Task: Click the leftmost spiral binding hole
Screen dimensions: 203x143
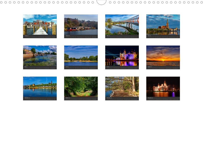Action: [1, 2]
